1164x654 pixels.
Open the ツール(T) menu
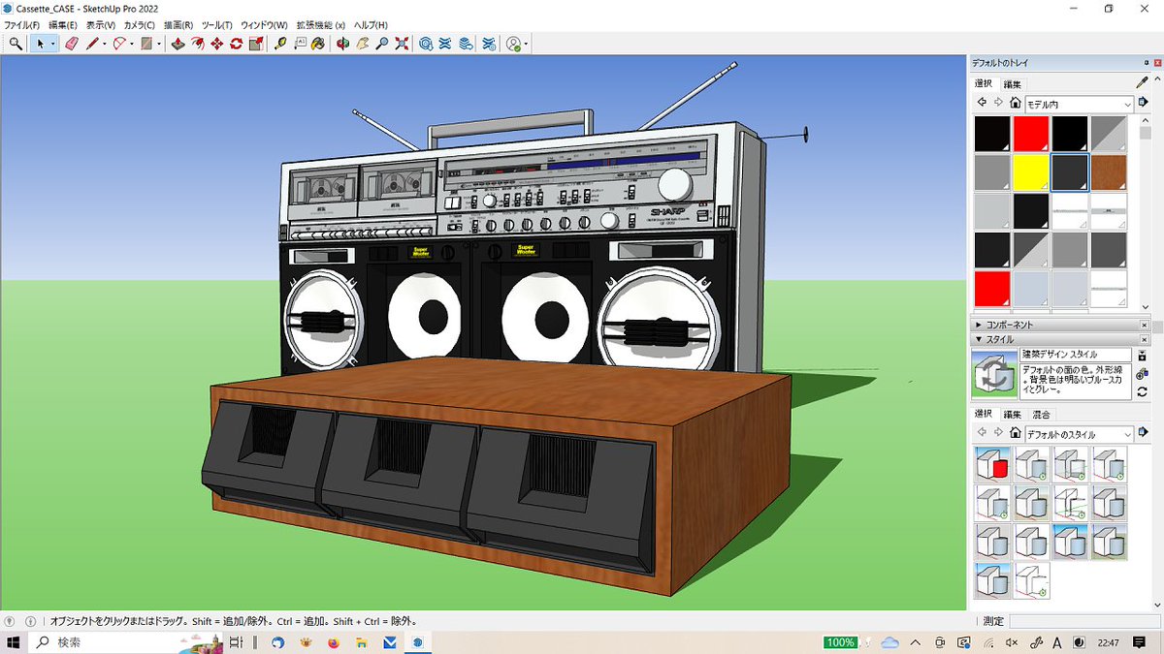pyautogui.click(x=216, y=24)
